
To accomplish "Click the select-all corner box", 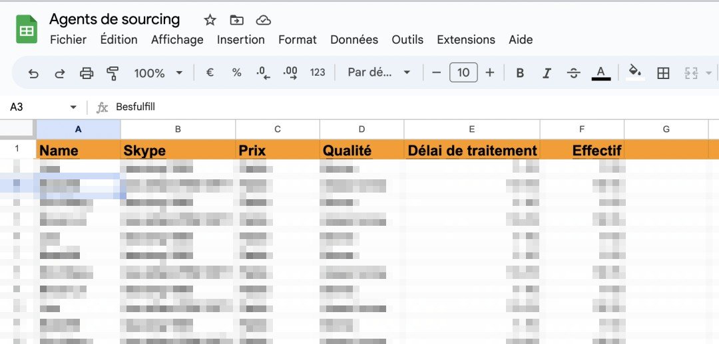I will (17, 129).
